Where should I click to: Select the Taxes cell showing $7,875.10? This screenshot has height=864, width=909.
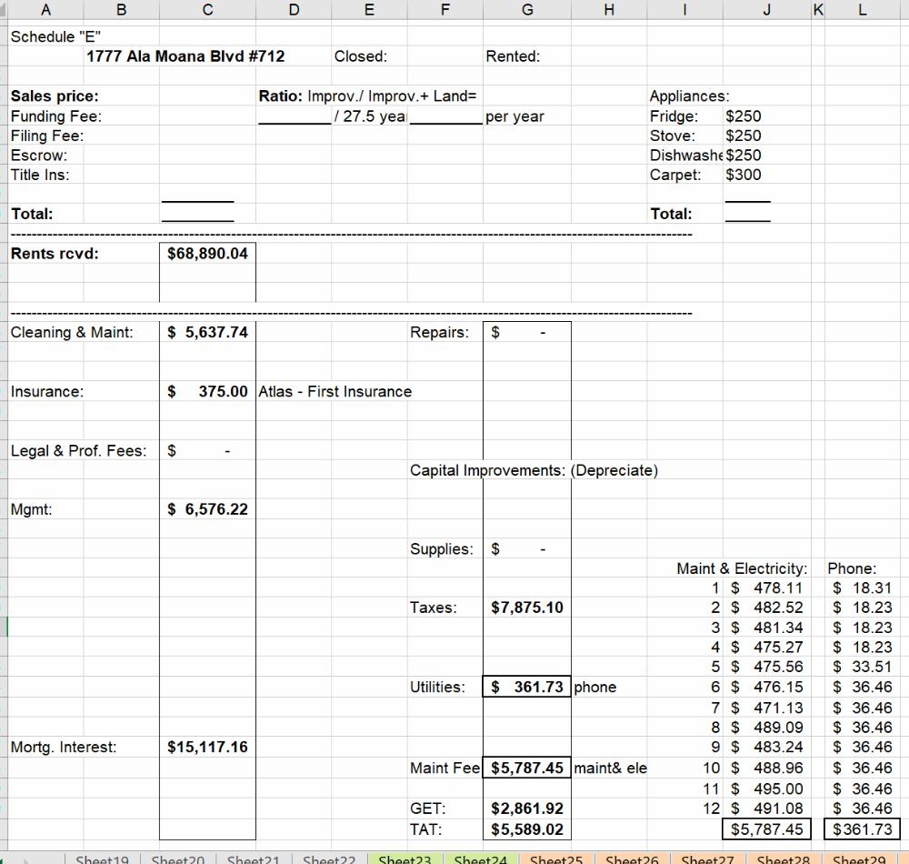click(526, 608)
